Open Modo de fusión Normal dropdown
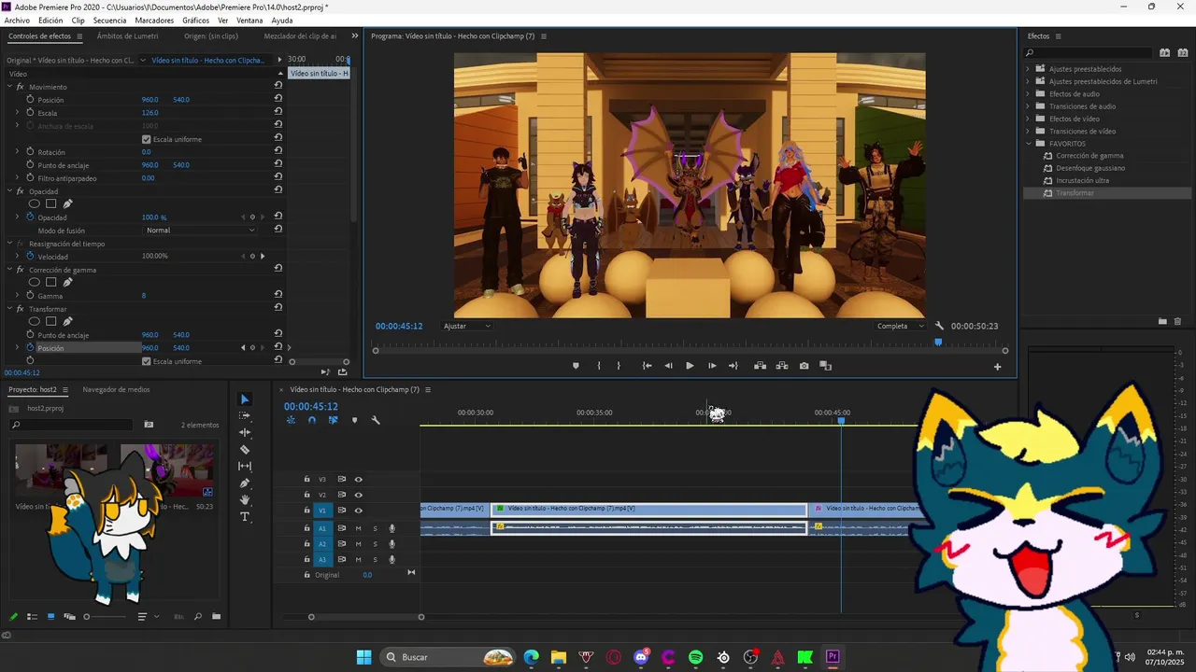This screenshot has width=1196, height=672. [x=200, y=230]
